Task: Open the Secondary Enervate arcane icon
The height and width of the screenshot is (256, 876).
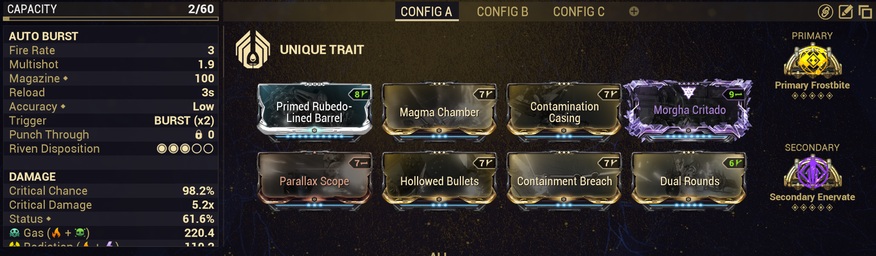Action: pos(812,172)
